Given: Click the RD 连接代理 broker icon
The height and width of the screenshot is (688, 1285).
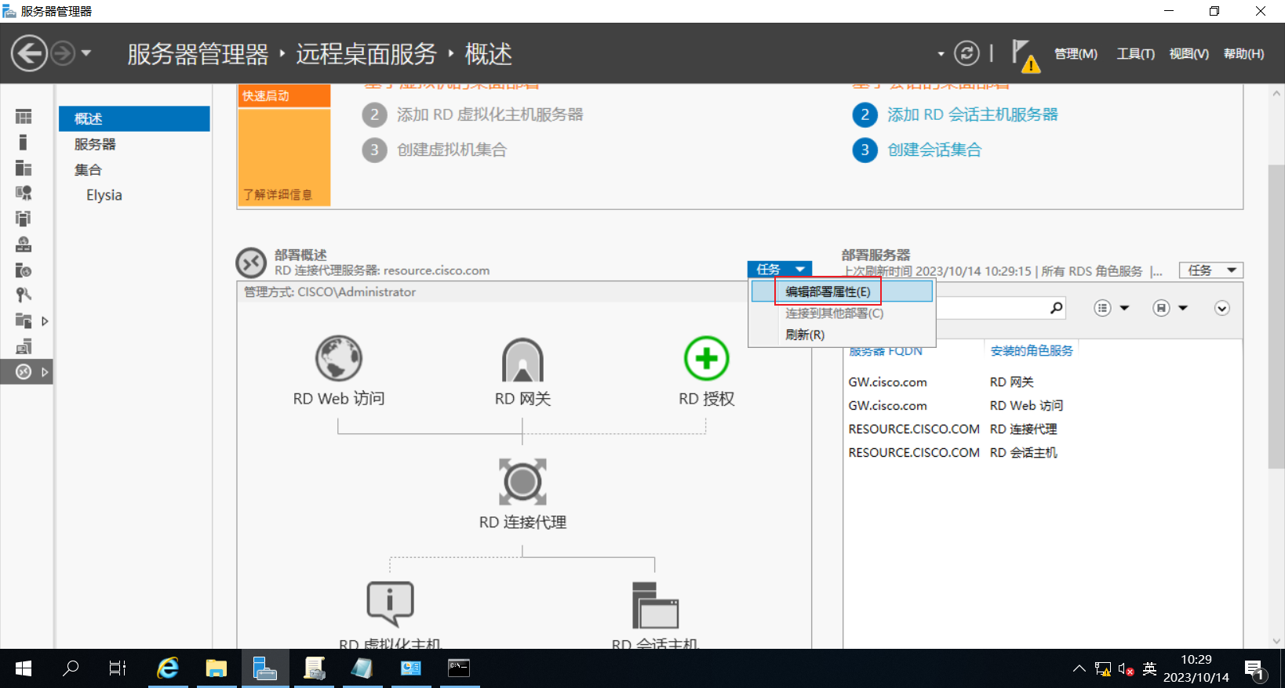Looking at the screenshot, I should [522, 481].
